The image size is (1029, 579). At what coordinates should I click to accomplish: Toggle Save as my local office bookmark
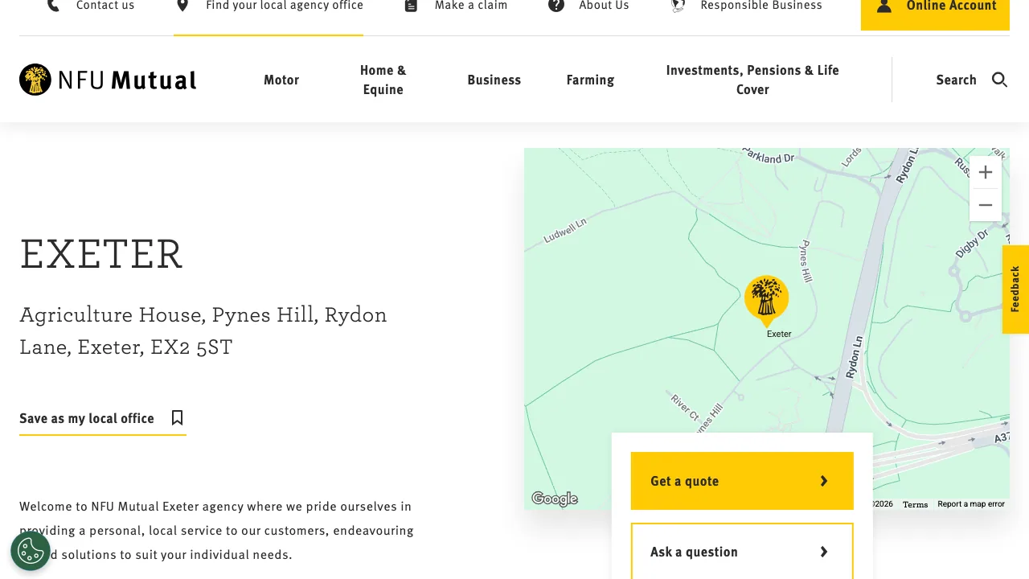pos(176,417)
